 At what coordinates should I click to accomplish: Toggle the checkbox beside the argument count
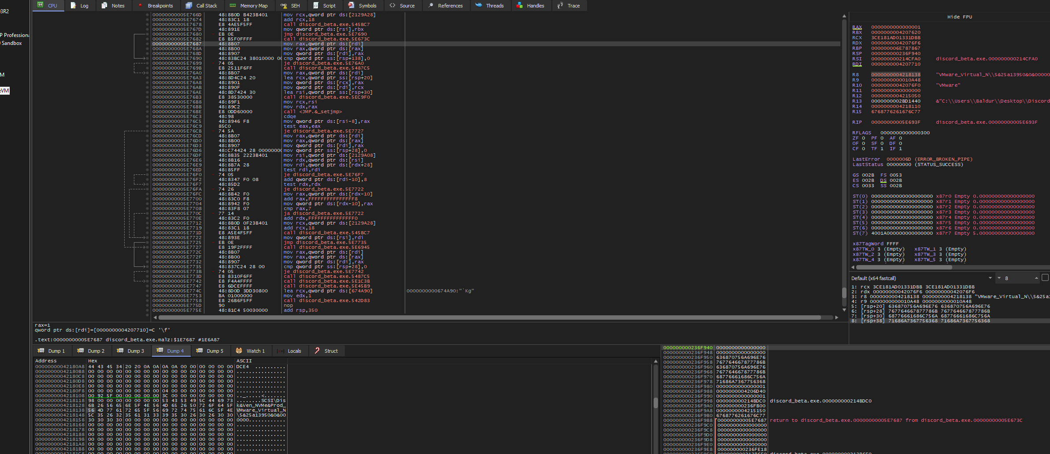[x=1045, y=277]
